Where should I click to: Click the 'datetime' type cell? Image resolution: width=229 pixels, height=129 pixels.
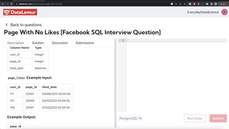click(40, 68)
